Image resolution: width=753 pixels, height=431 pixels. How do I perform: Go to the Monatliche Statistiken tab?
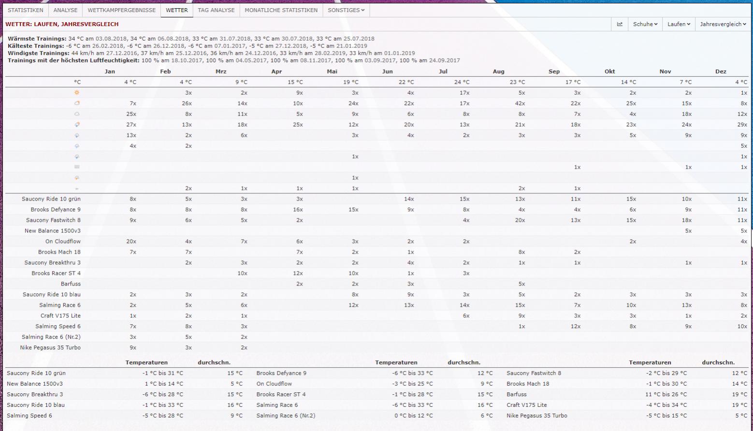pyautogui.click(x=281, y=10)
